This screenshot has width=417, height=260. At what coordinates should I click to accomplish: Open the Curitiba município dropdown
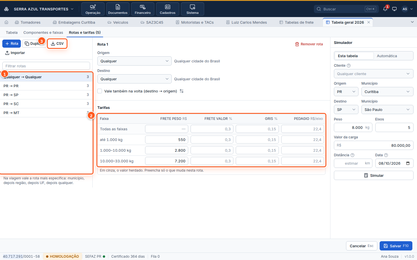(387, 92)
